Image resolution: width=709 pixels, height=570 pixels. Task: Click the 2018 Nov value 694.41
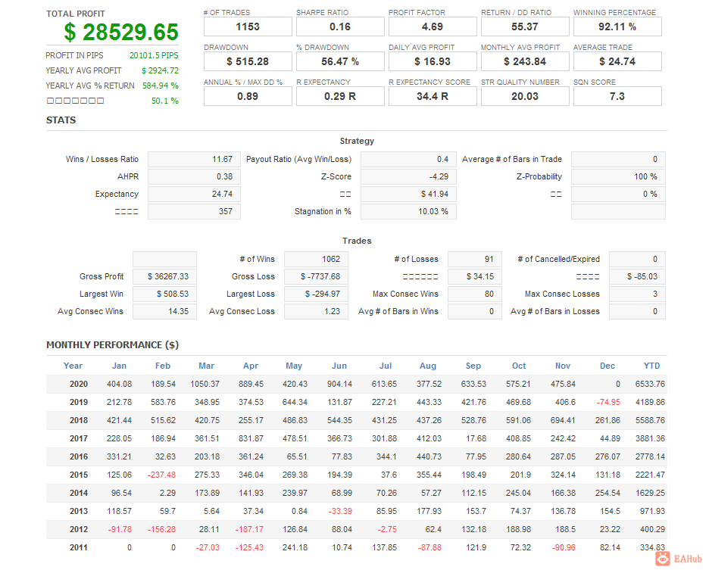(x=563, y=420)
